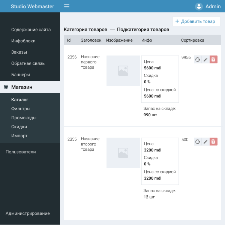Delete the first product with id 2356

tap(213, 59)
